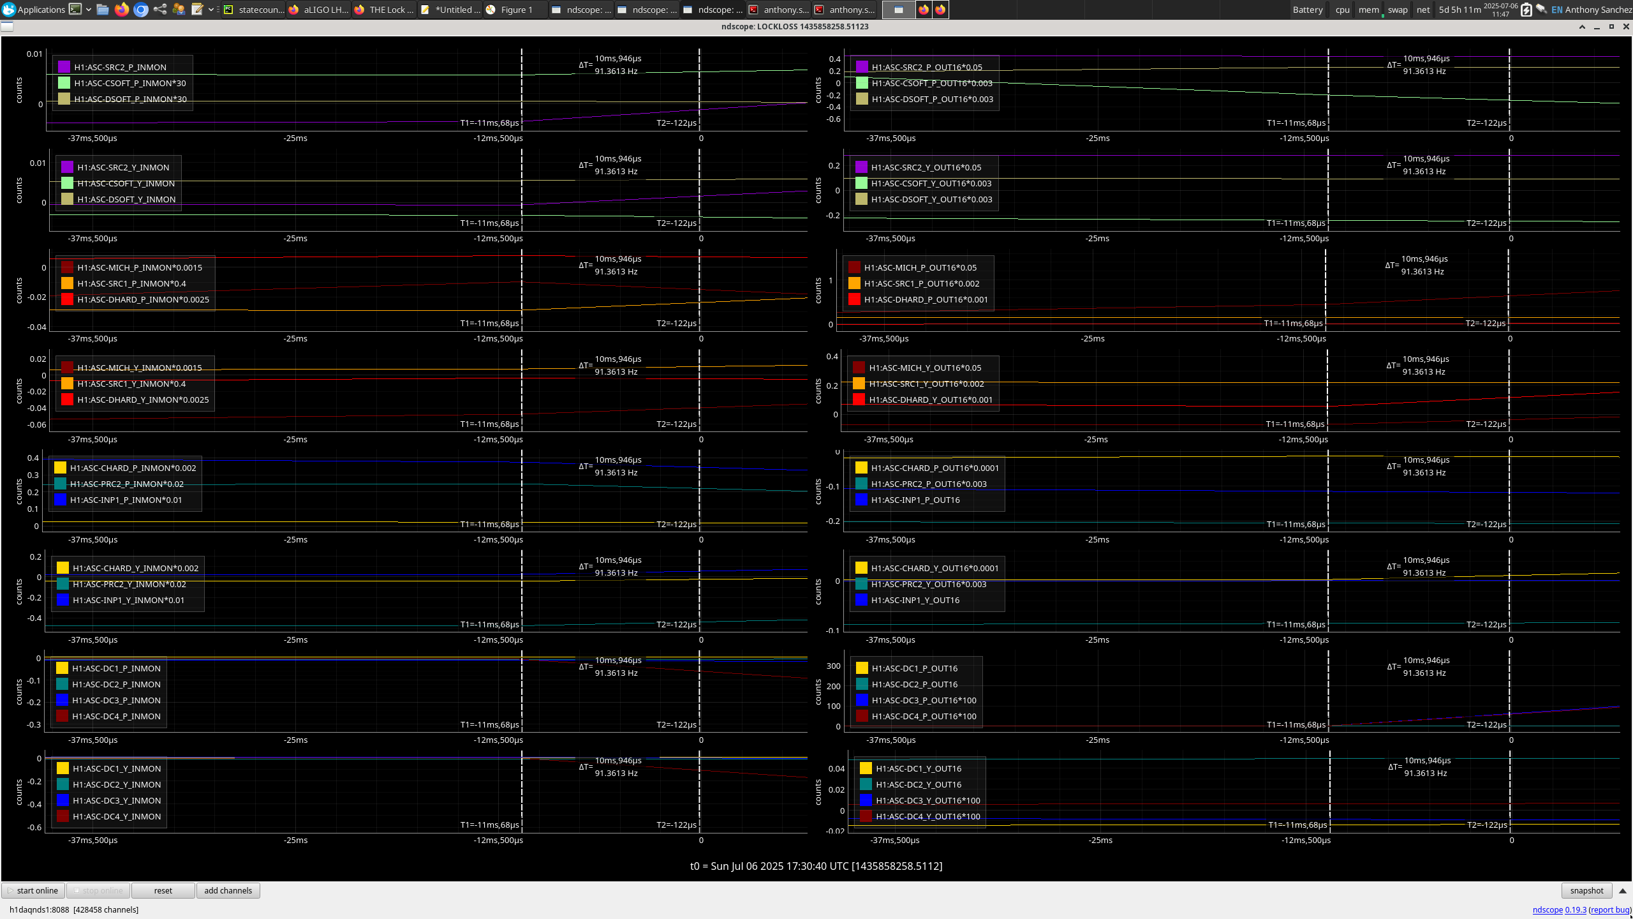This screenshot has width=1633, height=919.
Task: Click the reset button
Action: pos(163,890)
